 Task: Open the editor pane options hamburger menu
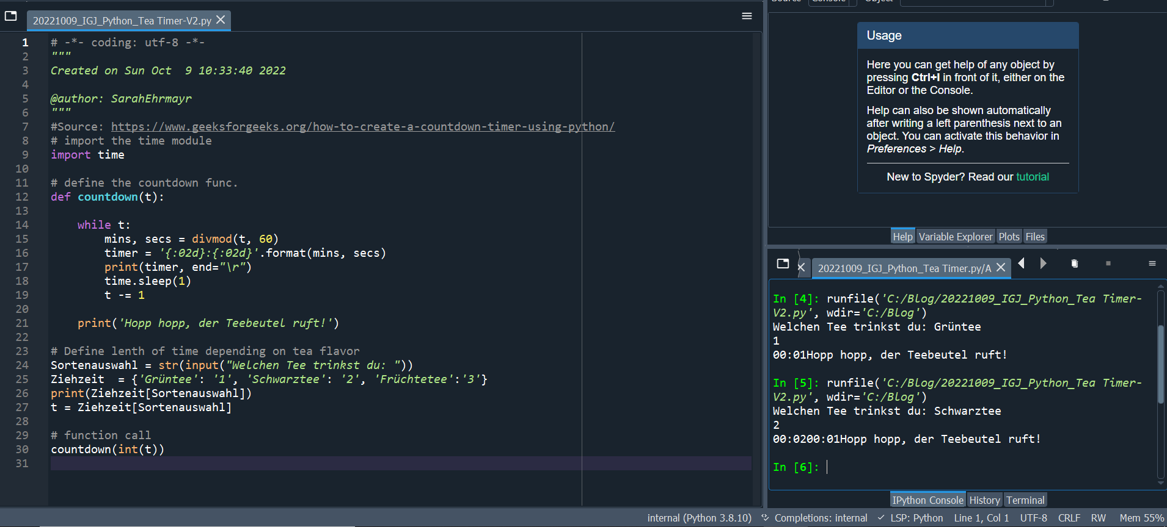pos(747,16)
